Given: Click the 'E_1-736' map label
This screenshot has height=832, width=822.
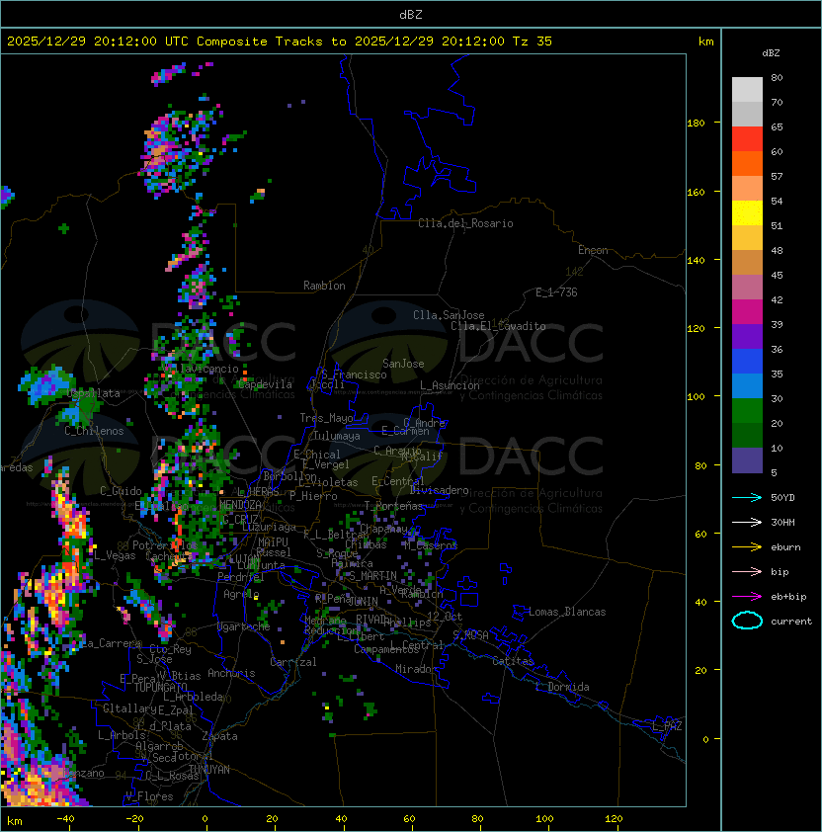Looking at the screenshot, I should tap(556, 292).
